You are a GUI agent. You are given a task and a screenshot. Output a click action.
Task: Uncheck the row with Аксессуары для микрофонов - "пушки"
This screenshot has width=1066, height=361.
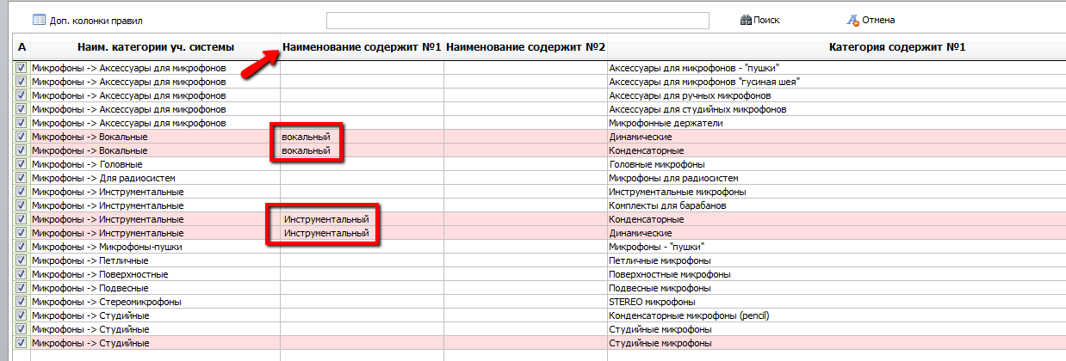pyautogui.click(x=22, y=68)
